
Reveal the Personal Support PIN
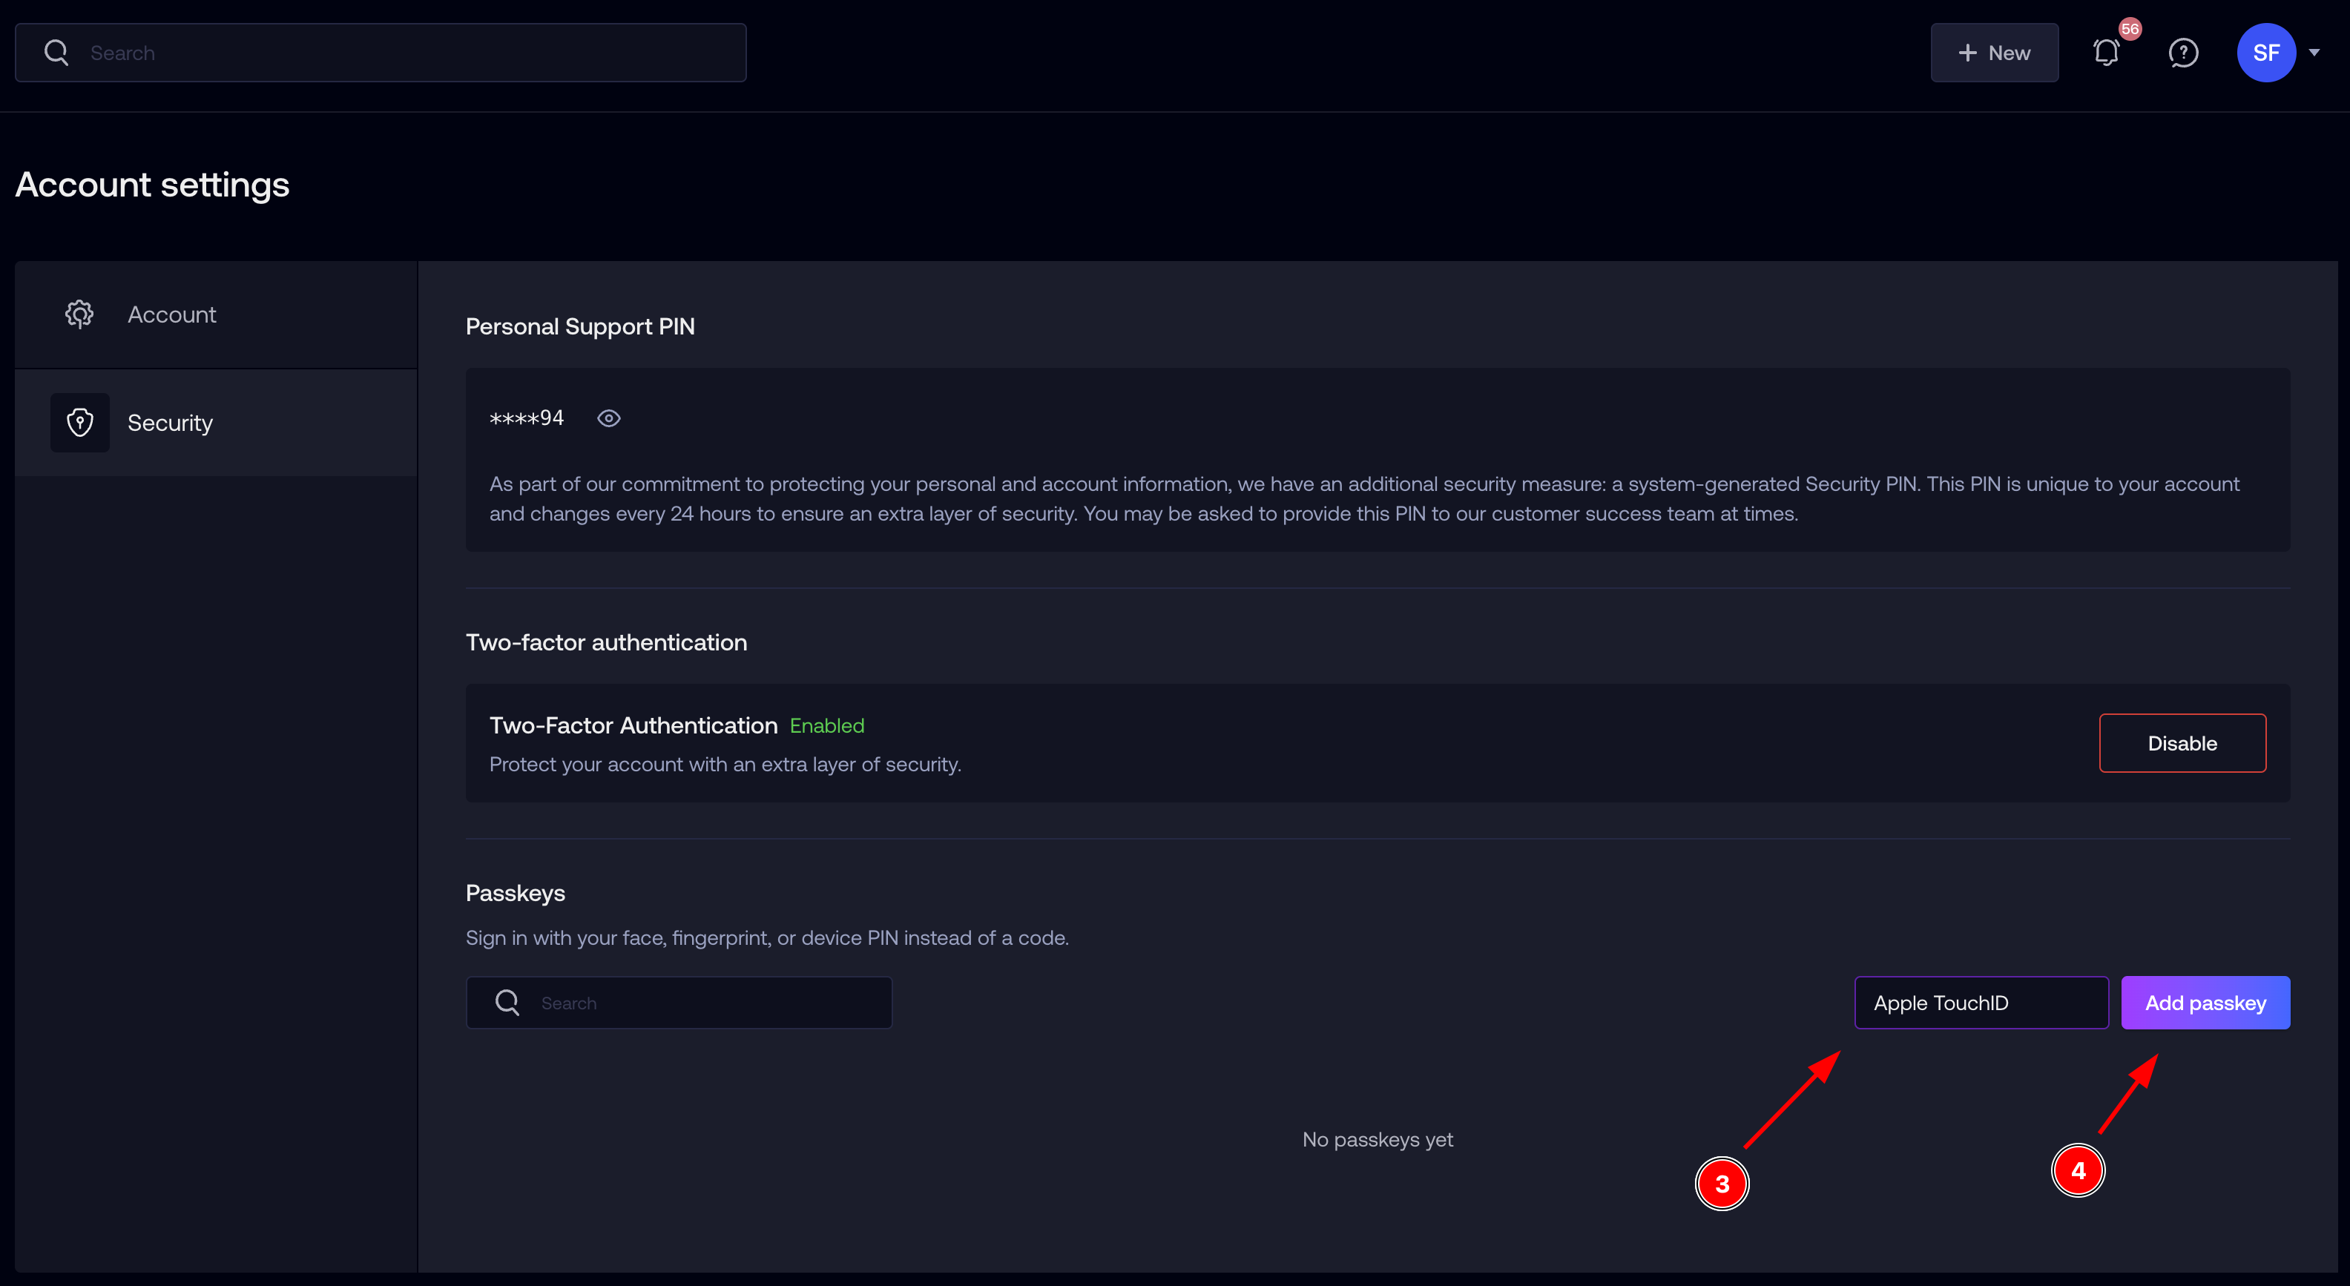click(x=608, y=418)
